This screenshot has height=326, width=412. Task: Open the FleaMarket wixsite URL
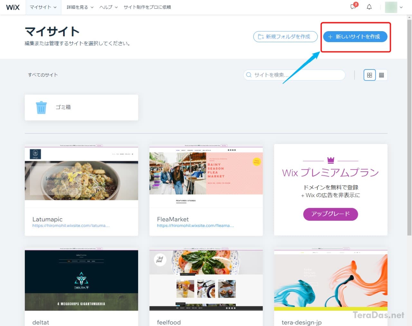[195, 226]
